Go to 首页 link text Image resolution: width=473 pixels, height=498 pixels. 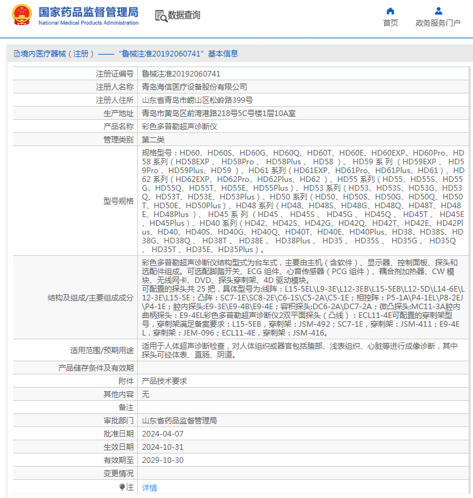click(x=390, y=23)
